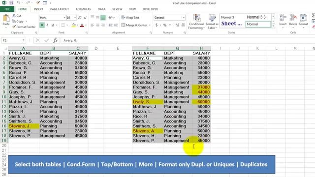Open Alignment dialog launcher
Screen dimensions: 315x177
151,32
